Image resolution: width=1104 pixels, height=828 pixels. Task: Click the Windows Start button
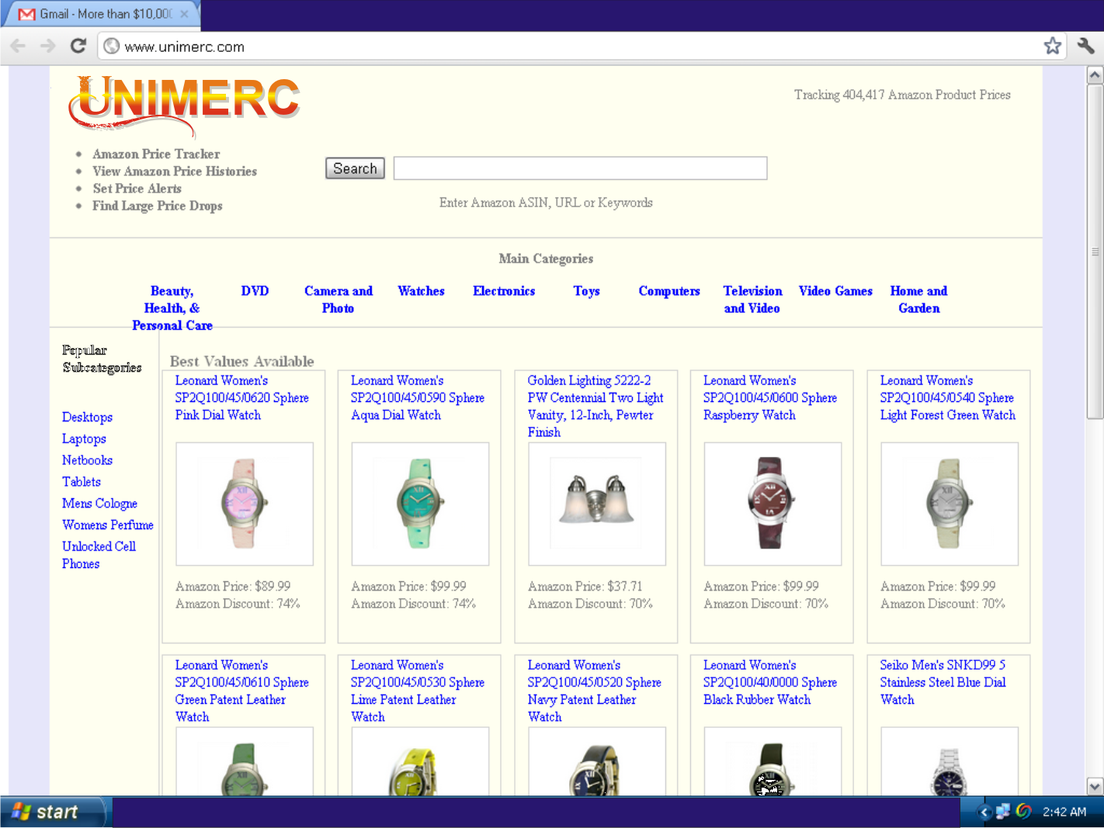[x=51, y=812]
